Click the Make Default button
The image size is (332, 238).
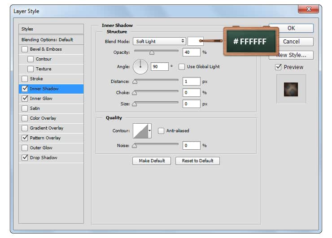click(x=152, y=161)
